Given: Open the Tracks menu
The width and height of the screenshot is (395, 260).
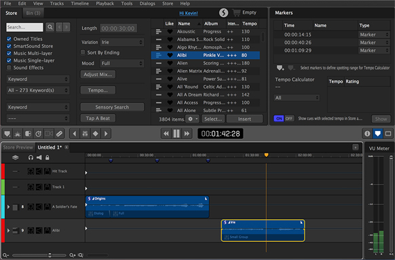Looking at the screenshot, I should tap(57, 3).
